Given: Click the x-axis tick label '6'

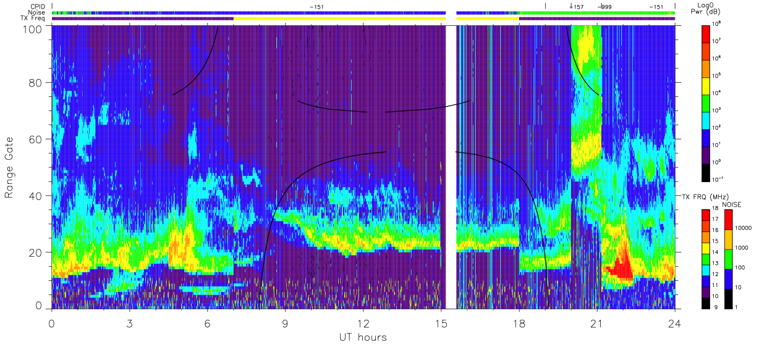Looking at the screenshot, I should pos(208,323).
